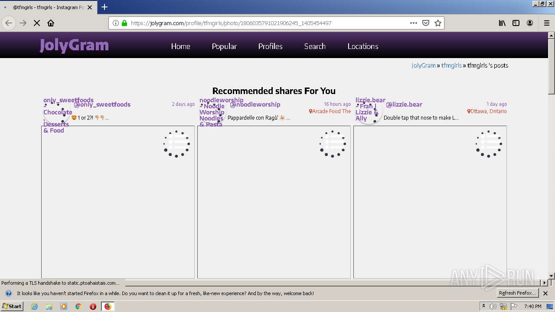Open Windows Explorer folder taskbar icon
Viewport: 555px width, 312px height.
tap(49, 306)
